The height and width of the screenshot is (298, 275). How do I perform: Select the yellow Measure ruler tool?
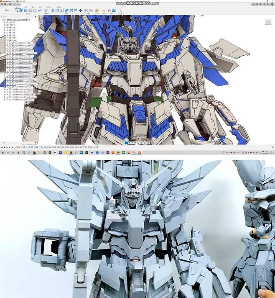click(103, 10)
